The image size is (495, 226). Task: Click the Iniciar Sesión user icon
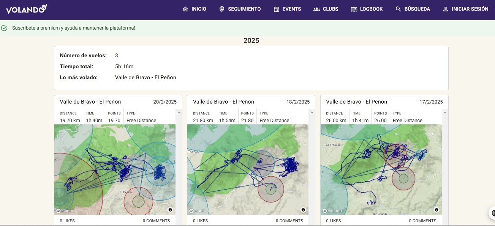click(446, 9)
